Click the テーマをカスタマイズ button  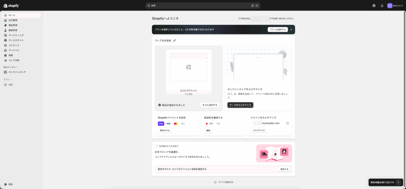click(240, 105)
